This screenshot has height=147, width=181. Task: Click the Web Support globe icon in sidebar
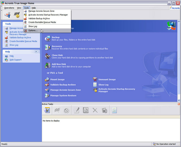pos(7,60)
